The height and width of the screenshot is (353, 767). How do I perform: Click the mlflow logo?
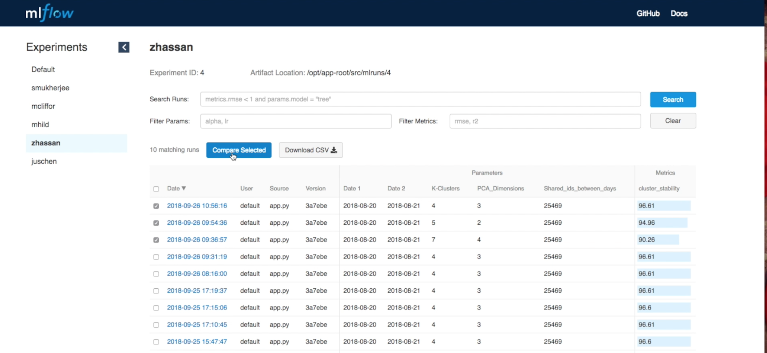click(x=49, y=13)
